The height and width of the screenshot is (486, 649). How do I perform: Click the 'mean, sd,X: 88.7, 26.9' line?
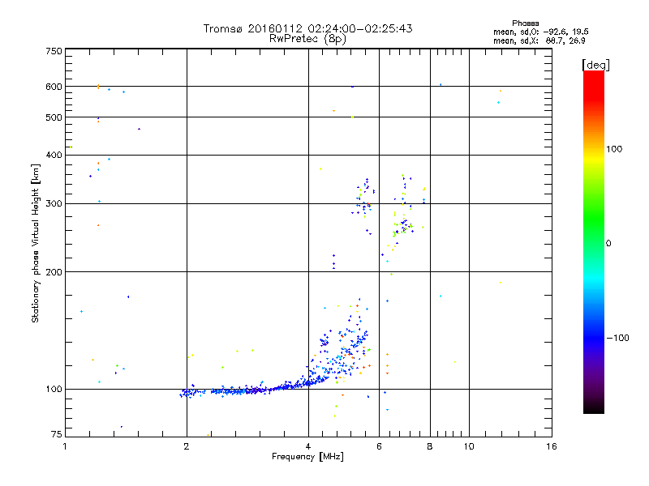click(539, 40)
